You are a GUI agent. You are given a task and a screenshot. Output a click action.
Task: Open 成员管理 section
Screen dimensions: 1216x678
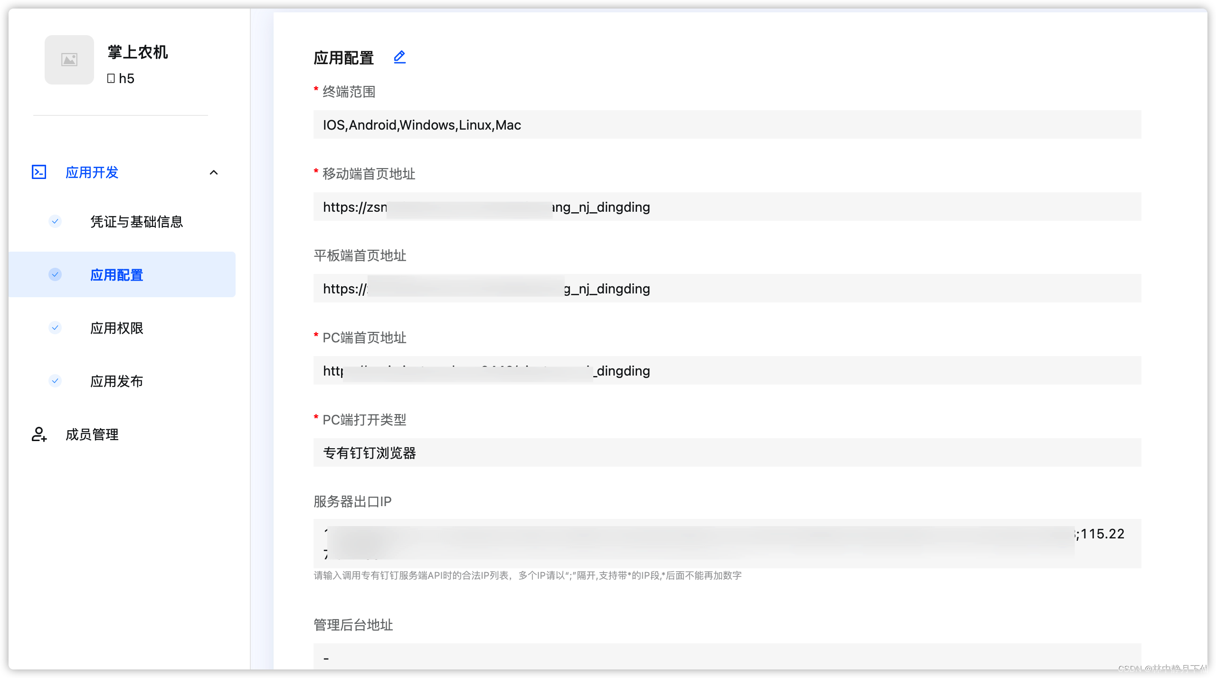pos(92,434)
